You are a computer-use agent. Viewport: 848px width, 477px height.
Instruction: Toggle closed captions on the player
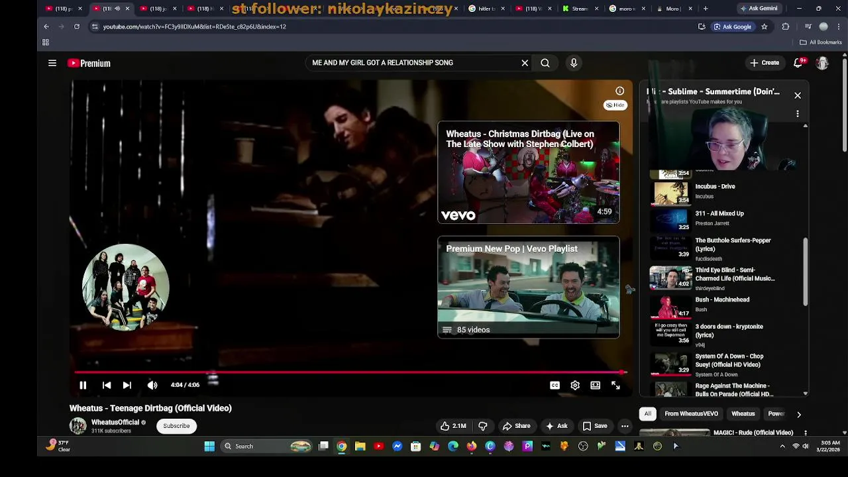tap(555, 385)
